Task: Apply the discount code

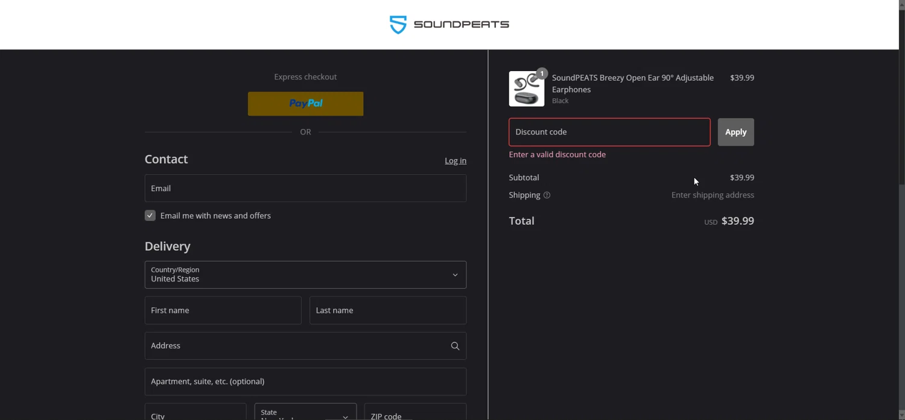Action: click(x=735, y=132)
